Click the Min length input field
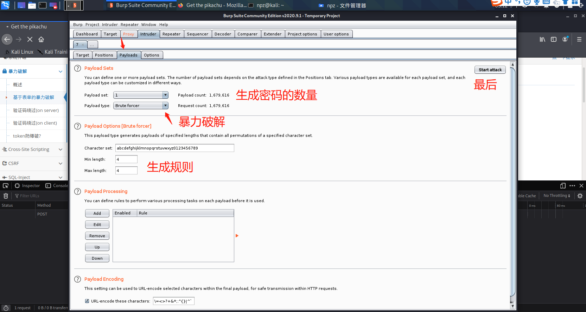 126,159
